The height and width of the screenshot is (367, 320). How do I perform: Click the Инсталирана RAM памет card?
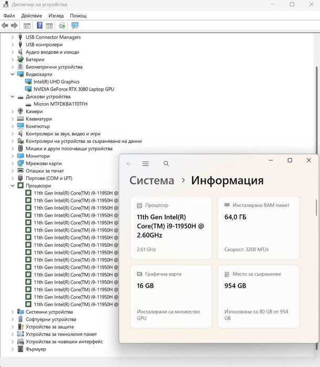259,228
